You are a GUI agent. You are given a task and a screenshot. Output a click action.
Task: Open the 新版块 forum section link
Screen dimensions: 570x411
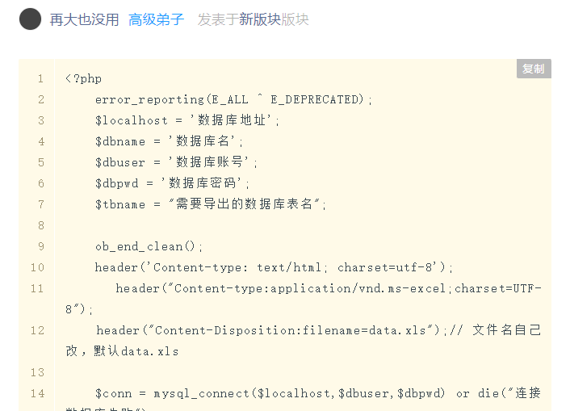pyautogui.click(x=260, y=19)
